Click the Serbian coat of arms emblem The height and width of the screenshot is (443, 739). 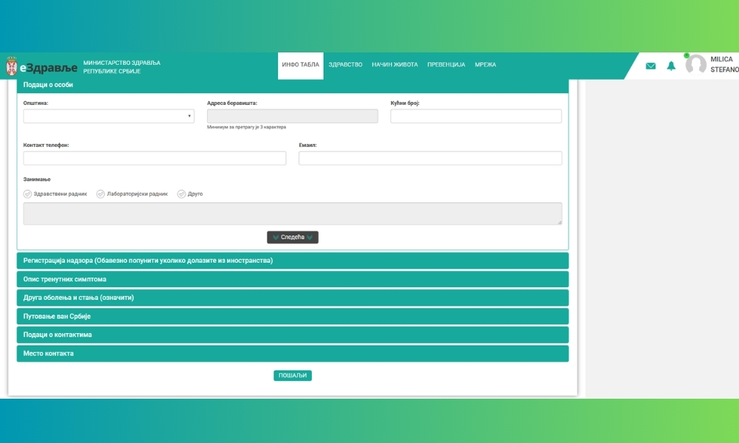coord(11,67)
